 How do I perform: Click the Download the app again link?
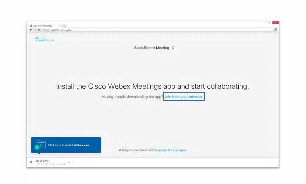click(170, 150)
